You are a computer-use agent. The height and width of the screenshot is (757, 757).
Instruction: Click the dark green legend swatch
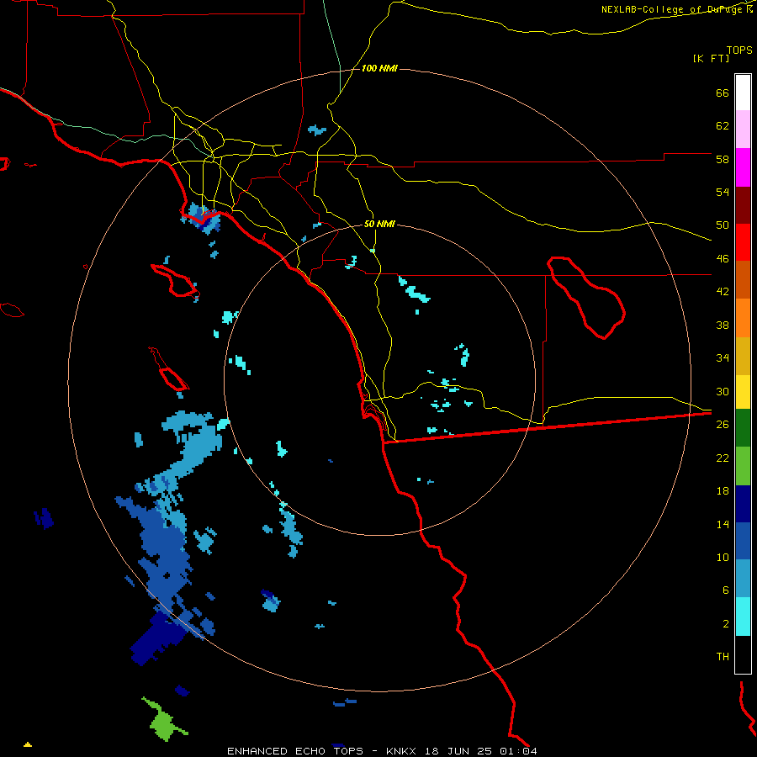click(743, 428)
